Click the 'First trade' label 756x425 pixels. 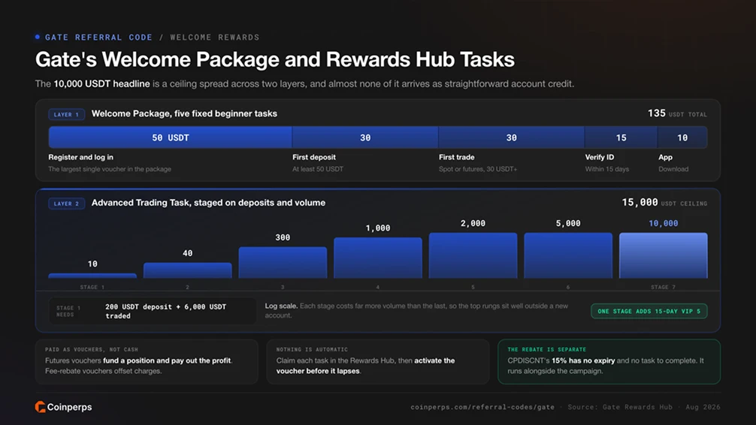click(457, 157)
